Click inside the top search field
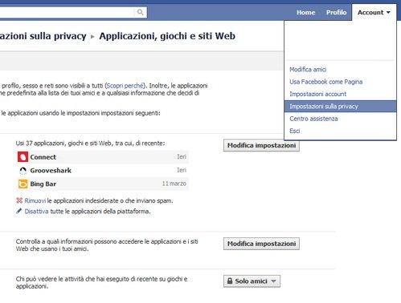This screenshot has height=303, width=401. point(67,12)
